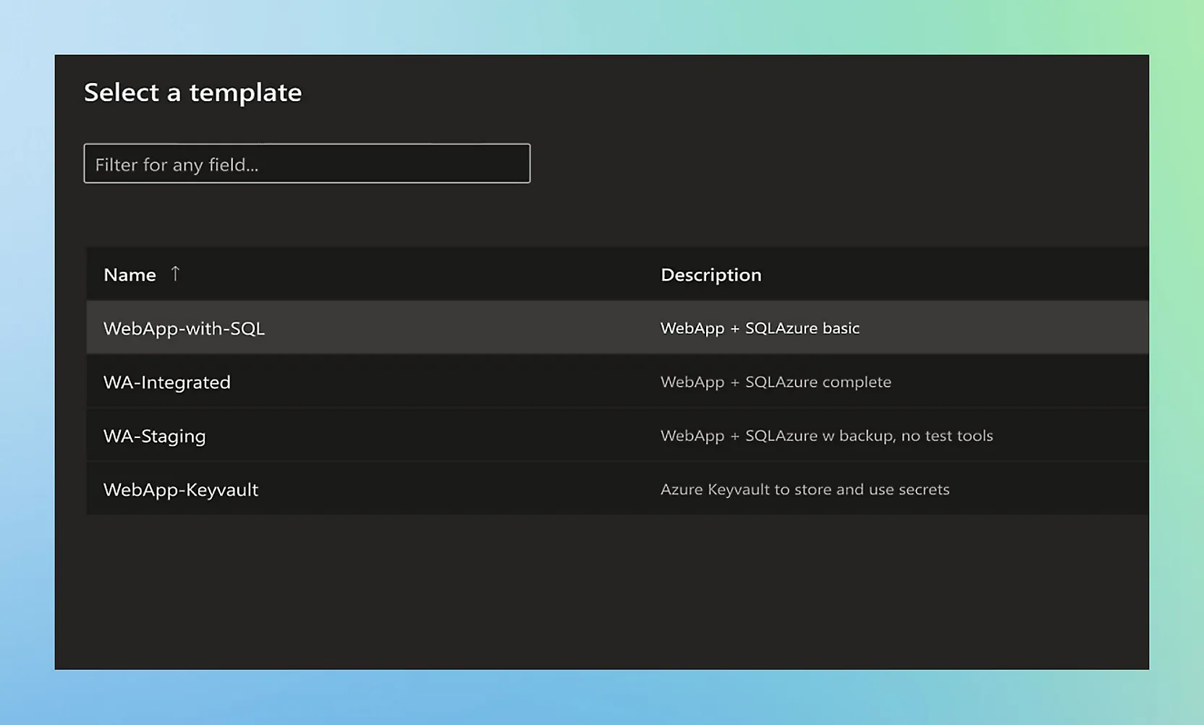Image resolution: width=1204 pixels, height=725 pixels.
Task: Click the word 'template' in the dialog title
Action: 245,93
